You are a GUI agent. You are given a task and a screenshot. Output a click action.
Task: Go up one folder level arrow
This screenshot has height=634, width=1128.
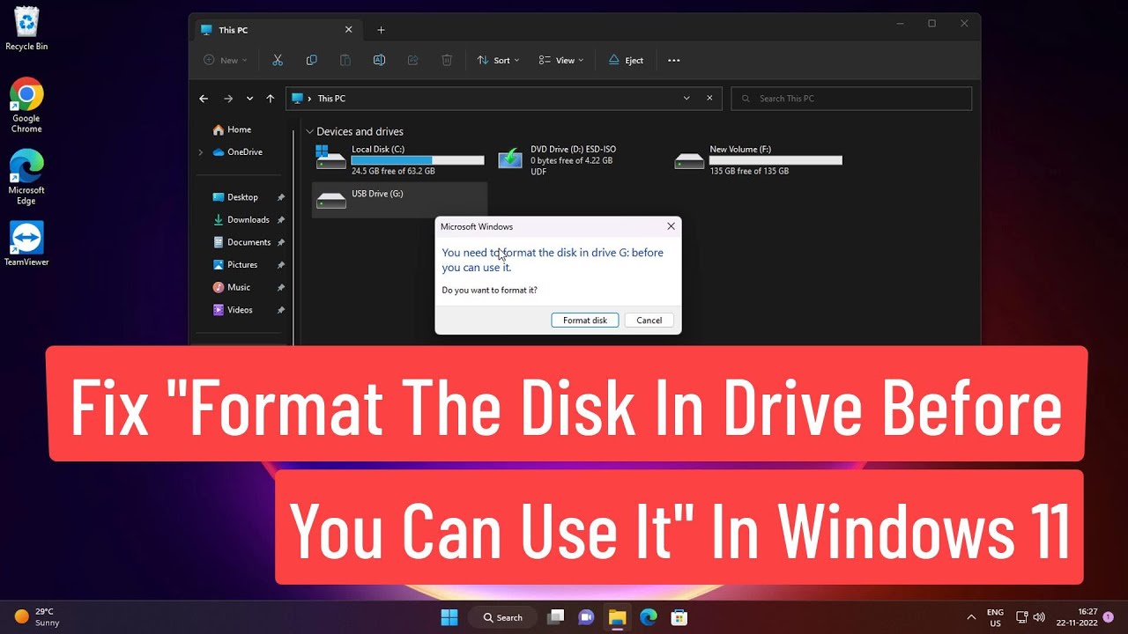coord(271,99)
